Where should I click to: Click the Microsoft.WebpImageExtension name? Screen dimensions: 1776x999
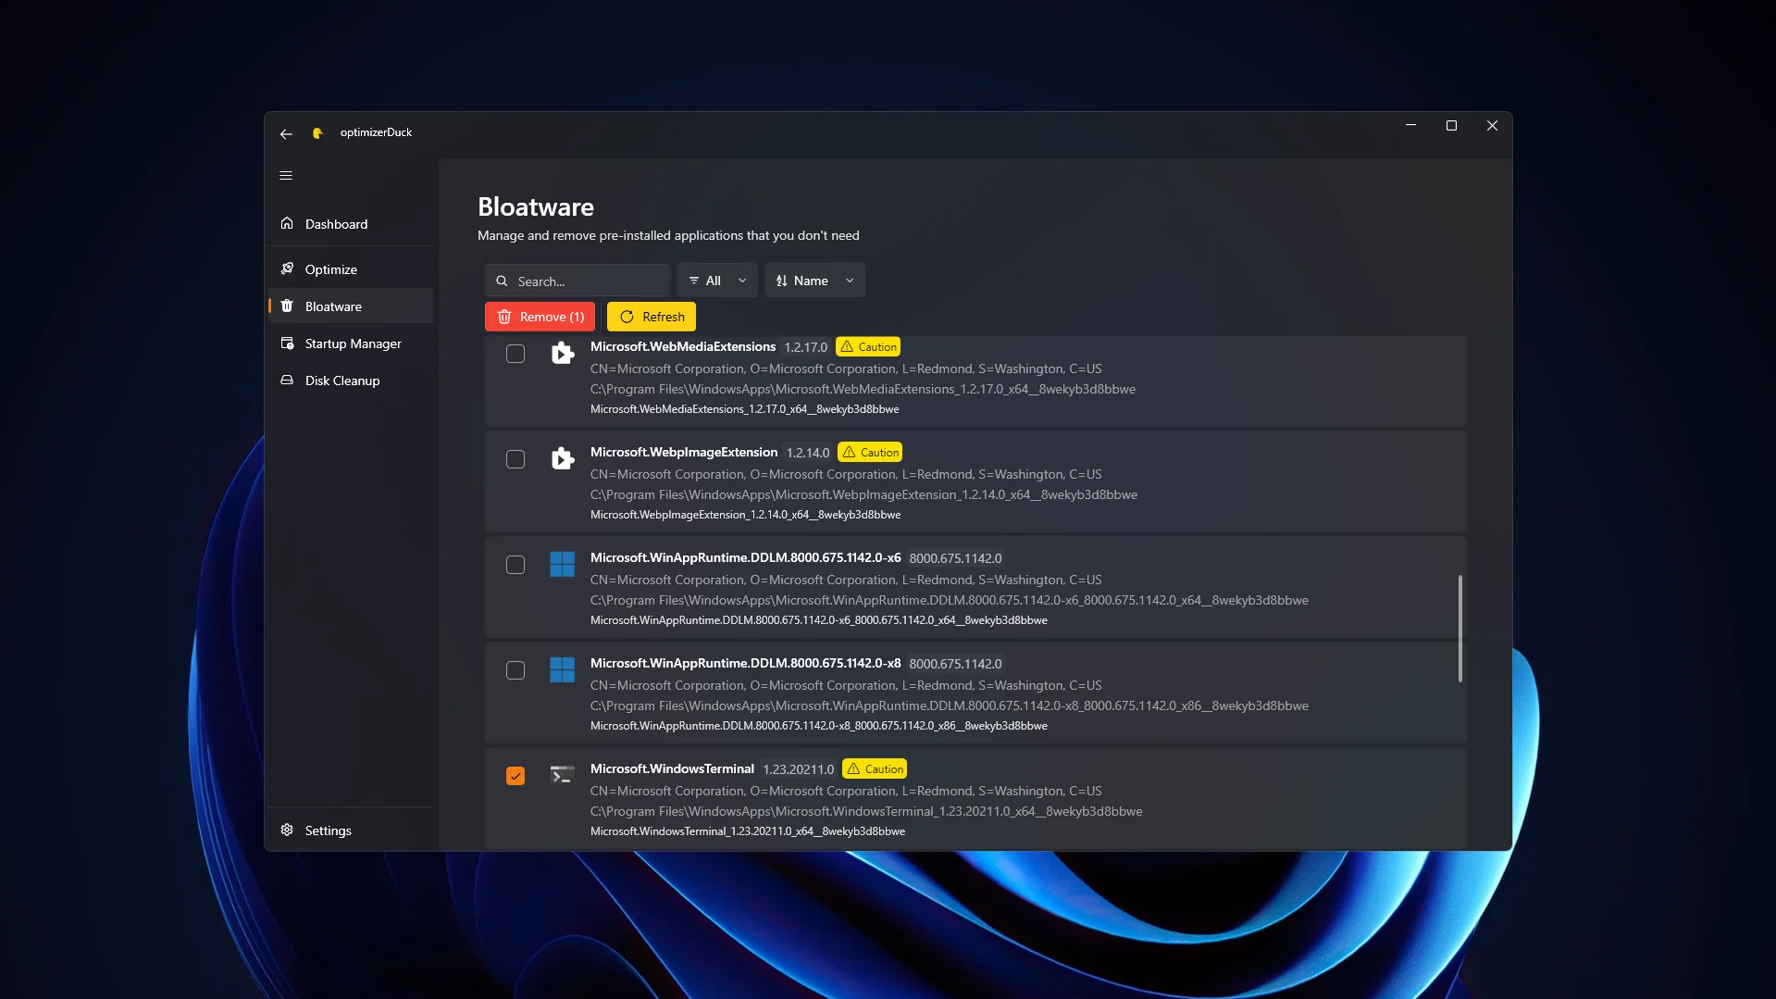point(684,453)
